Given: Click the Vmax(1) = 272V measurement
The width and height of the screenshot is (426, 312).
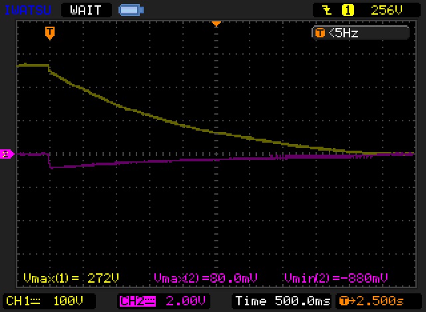Looking at the screenshot, I should click(x=71, y=278).
